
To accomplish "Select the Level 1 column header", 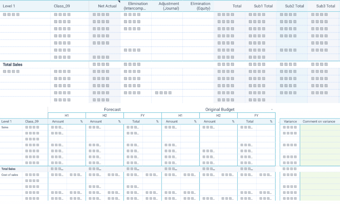I will point(9,6).
